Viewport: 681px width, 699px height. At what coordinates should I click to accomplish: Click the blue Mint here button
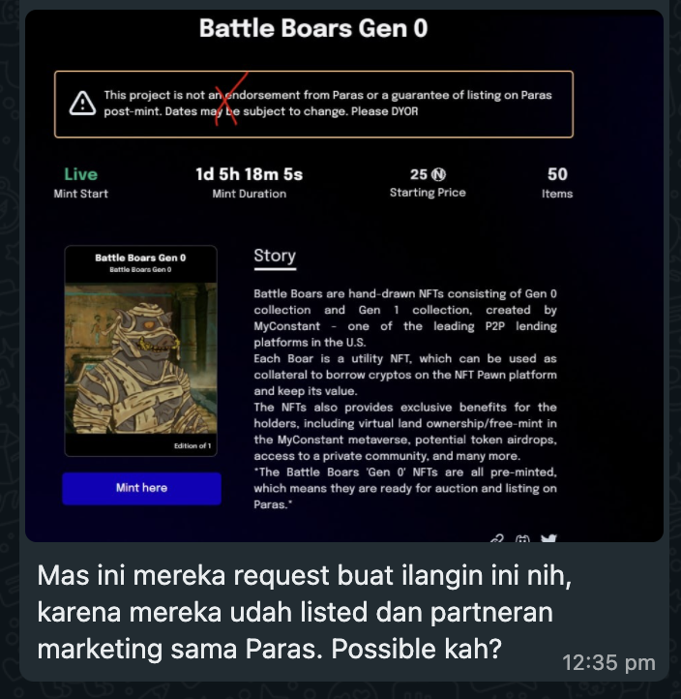point(141,488)
